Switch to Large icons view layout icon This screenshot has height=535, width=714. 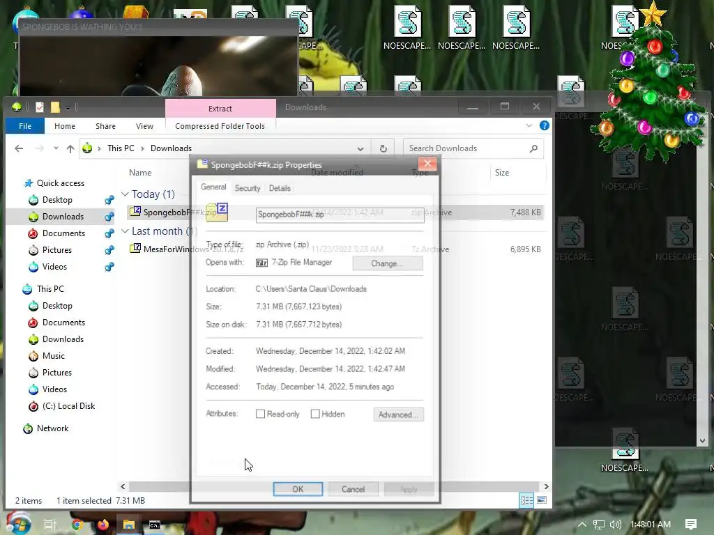542,500
